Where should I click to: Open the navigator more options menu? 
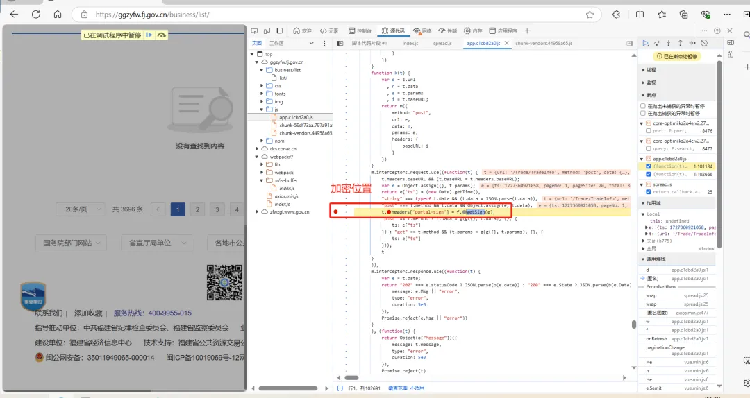point(324,43)
